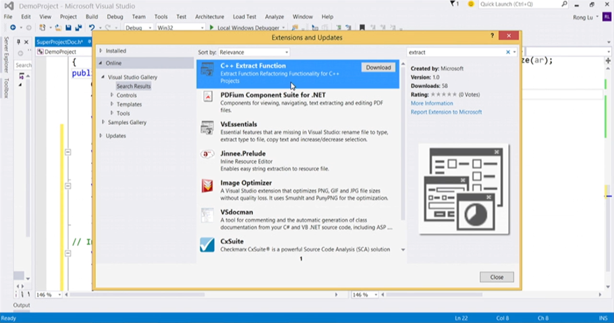Click the notifications flag icon

tap(453, 4)
